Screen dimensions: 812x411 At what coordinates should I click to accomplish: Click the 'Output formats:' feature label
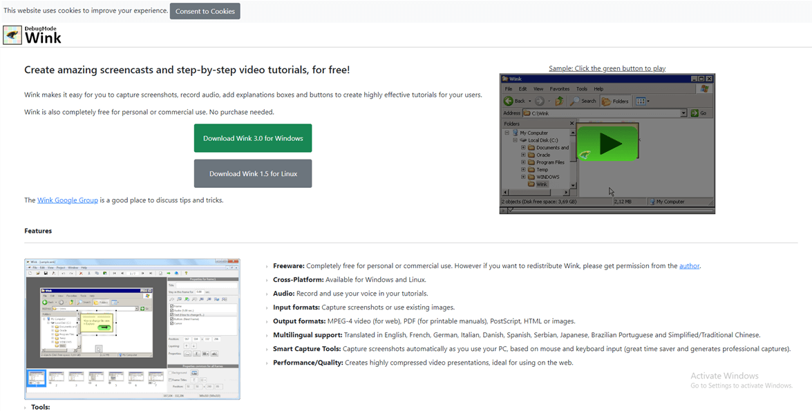[x=299, y=321]
